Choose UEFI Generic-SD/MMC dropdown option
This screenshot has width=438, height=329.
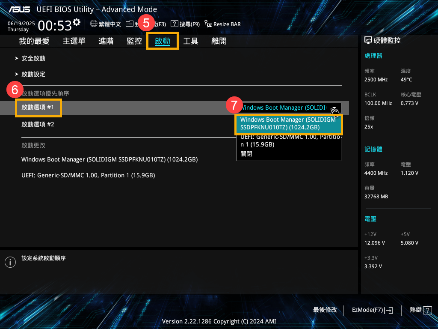[289, 141]
